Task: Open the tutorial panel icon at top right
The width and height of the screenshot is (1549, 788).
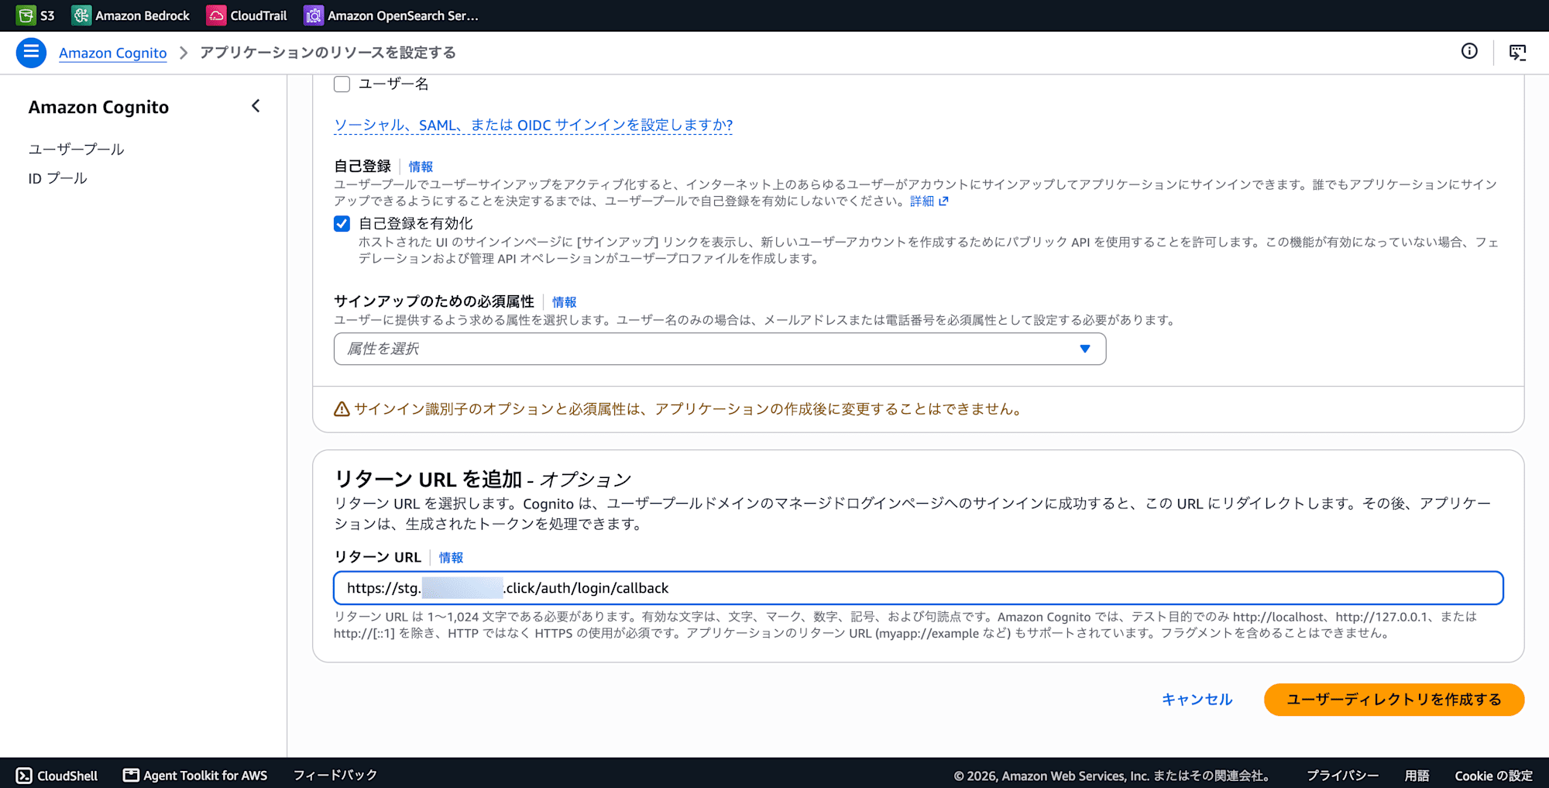Action: coord(1518,52)
